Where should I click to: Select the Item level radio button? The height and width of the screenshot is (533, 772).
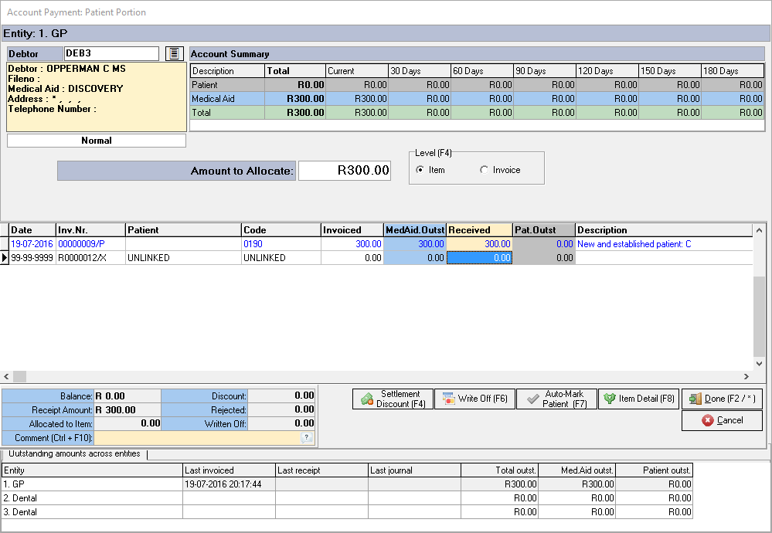(x=420, y=170)
